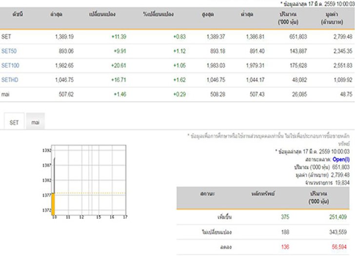Click unchanged volume 343,559
This screenshot has width=355, height=256.
(x=338, y=232)
